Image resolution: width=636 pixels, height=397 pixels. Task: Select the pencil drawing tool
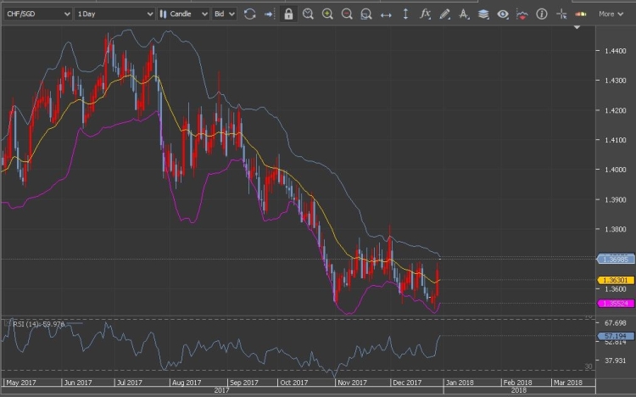click(x=444, y=14)
